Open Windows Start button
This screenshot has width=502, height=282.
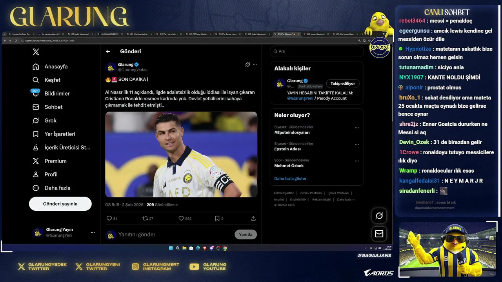171,248
